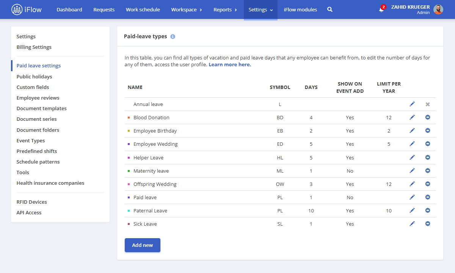Remove Blood Donation leave type
This screenshot has height=273, width=455.
428,117
